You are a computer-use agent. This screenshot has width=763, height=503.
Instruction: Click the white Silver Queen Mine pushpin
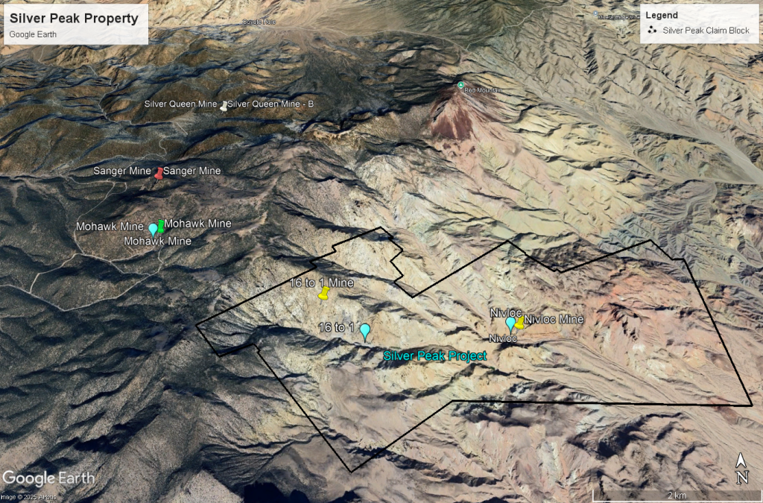pyautogui.click(x=224, y=106)
